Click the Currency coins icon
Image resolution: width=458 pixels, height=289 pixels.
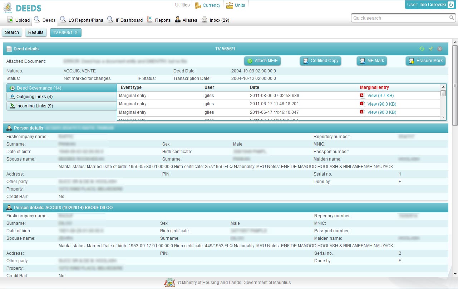click(197, 5)
